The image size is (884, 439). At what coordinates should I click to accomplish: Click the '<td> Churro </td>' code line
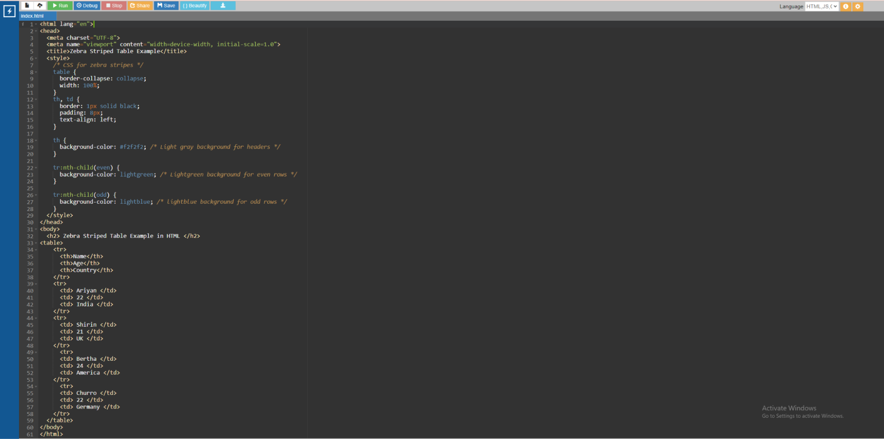[88, 393]
